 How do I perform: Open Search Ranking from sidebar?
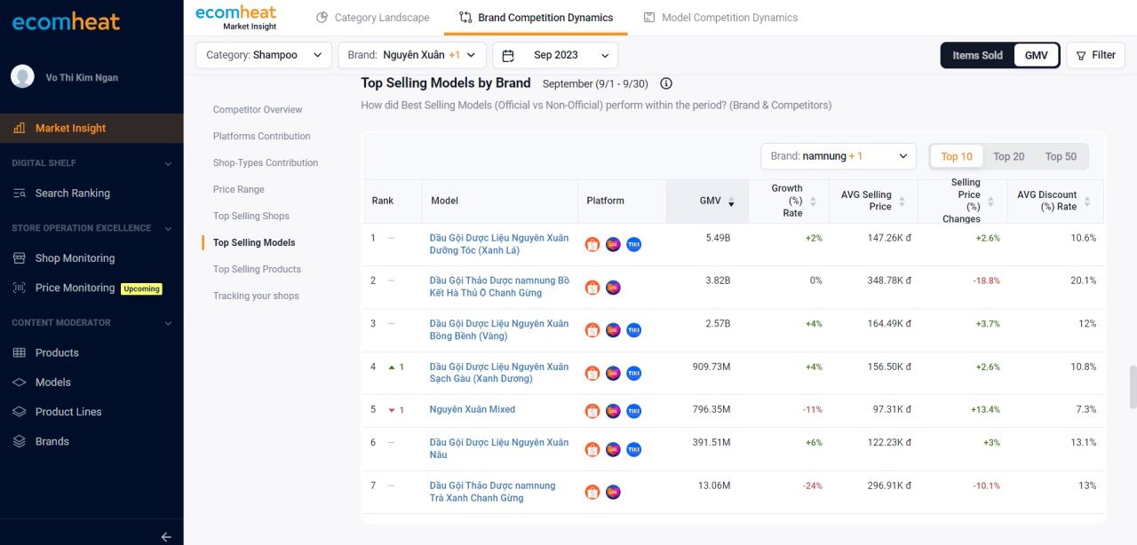tap(73, 194)
